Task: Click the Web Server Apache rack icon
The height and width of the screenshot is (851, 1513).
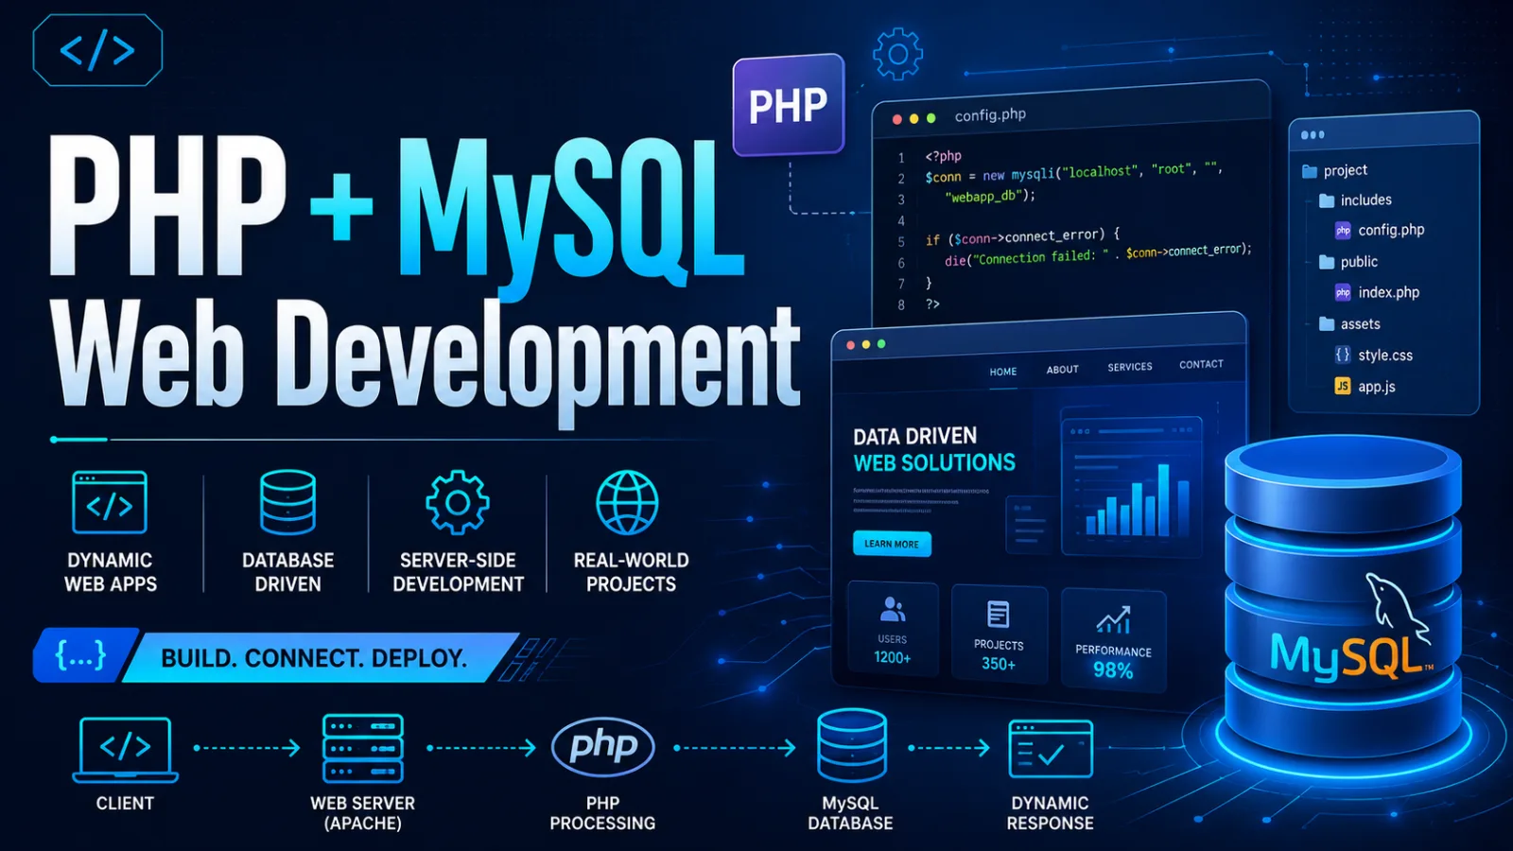Action: click(363, 748)
